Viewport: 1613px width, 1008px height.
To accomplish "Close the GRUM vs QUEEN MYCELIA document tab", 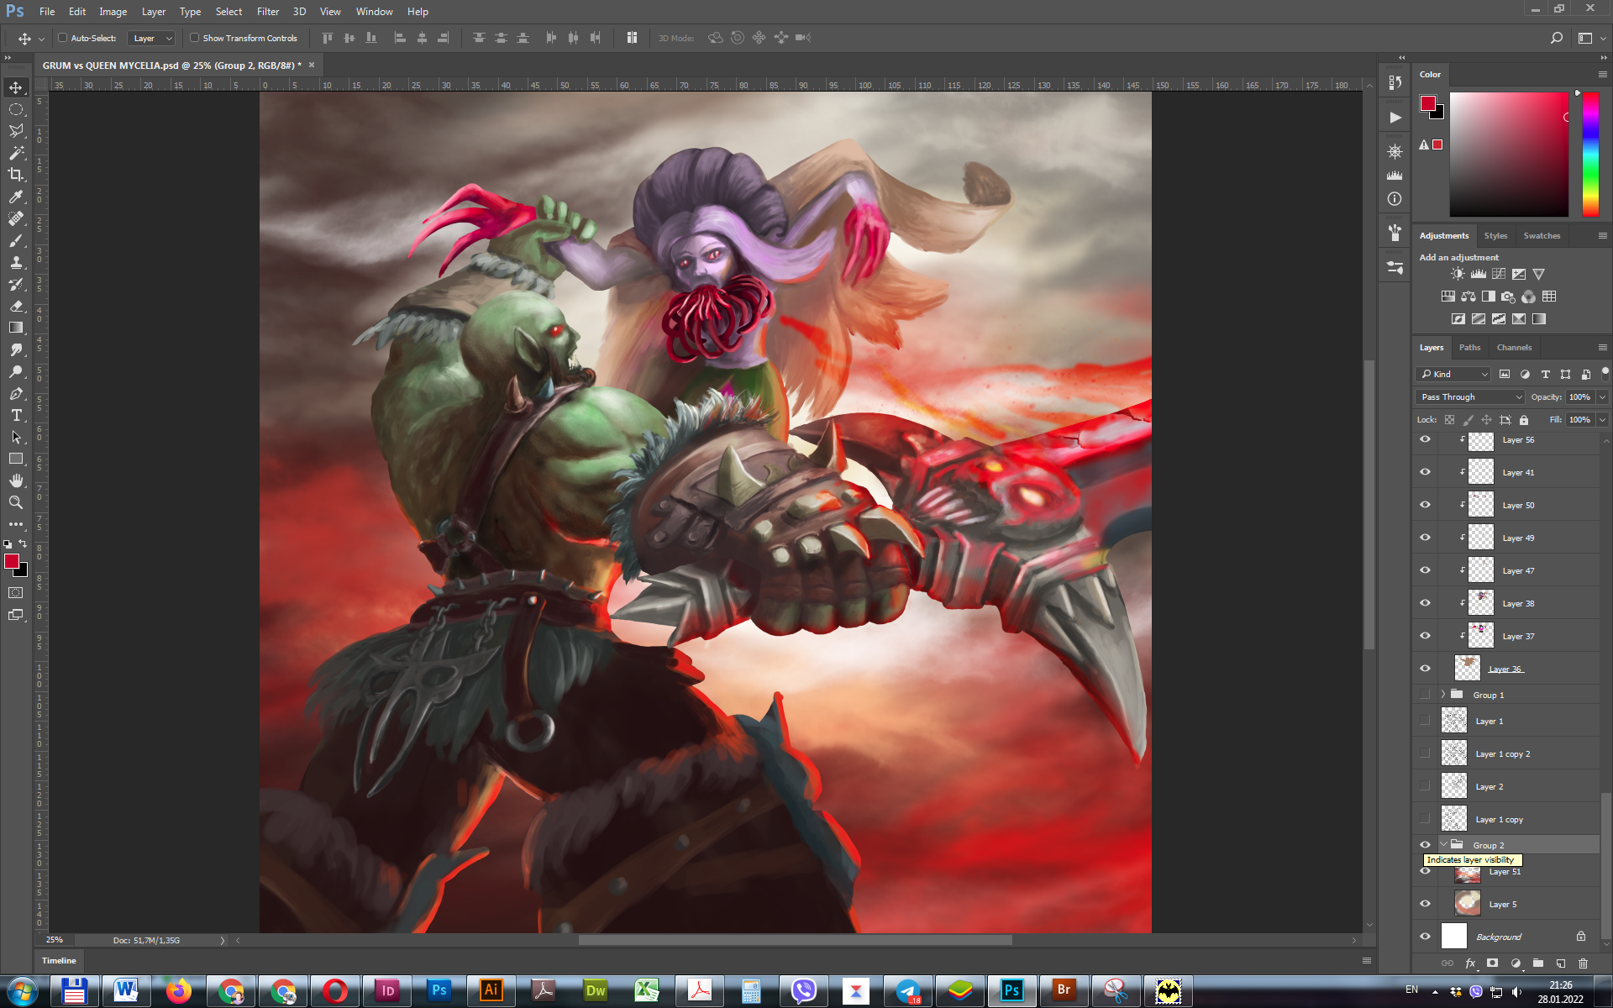I will pyautogui.click(x=312, y=65).
